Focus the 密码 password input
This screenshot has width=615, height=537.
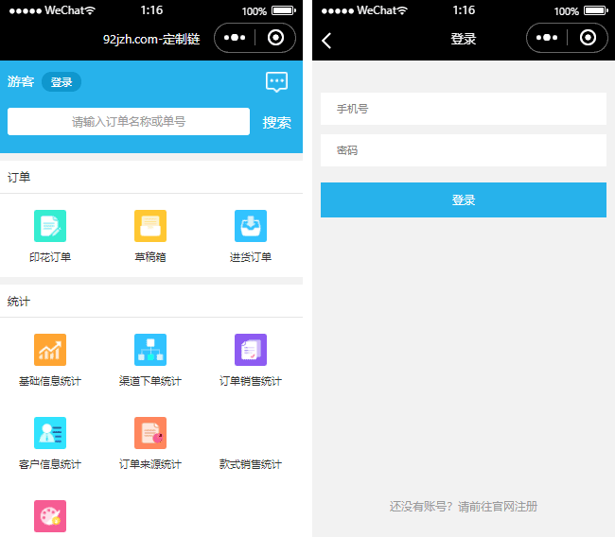[x=464, y=150]
